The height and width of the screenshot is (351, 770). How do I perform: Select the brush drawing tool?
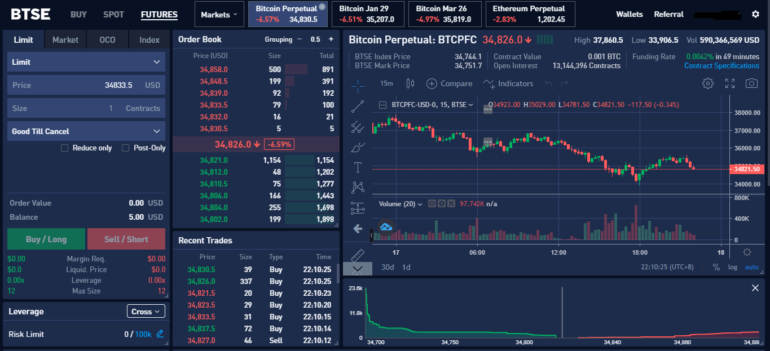[357, 148]
